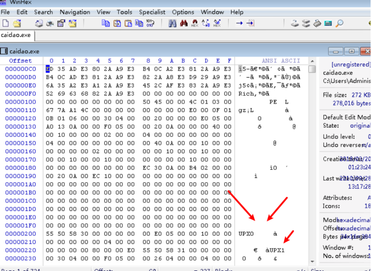Click the Clone Disk toolbar icon
Image resolution: width=371 pixels, height=271 pixels.
tap(295, 23)
